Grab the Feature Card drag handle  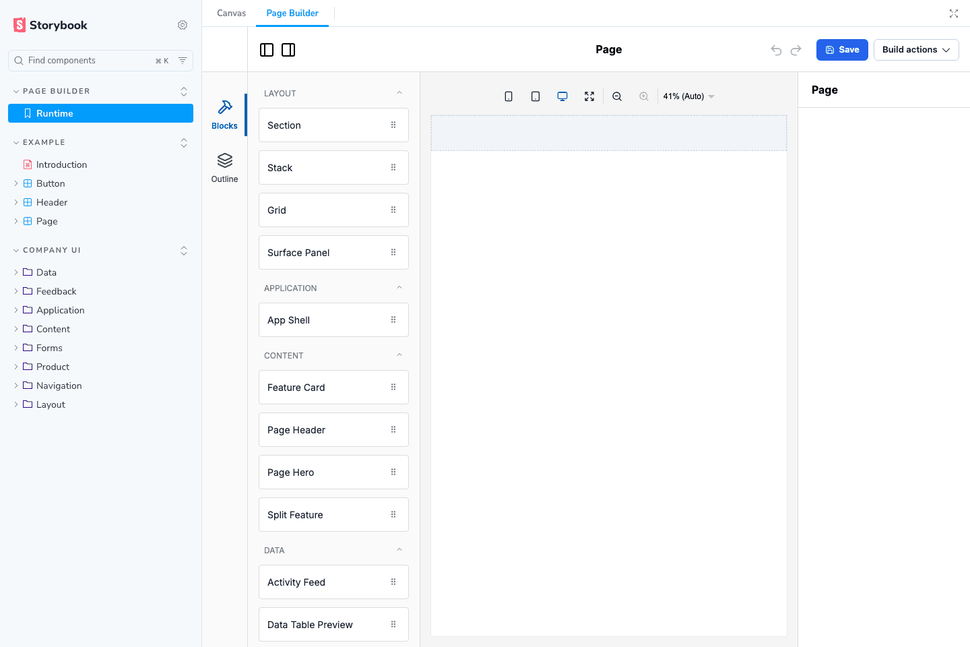[x=393, y=387]
